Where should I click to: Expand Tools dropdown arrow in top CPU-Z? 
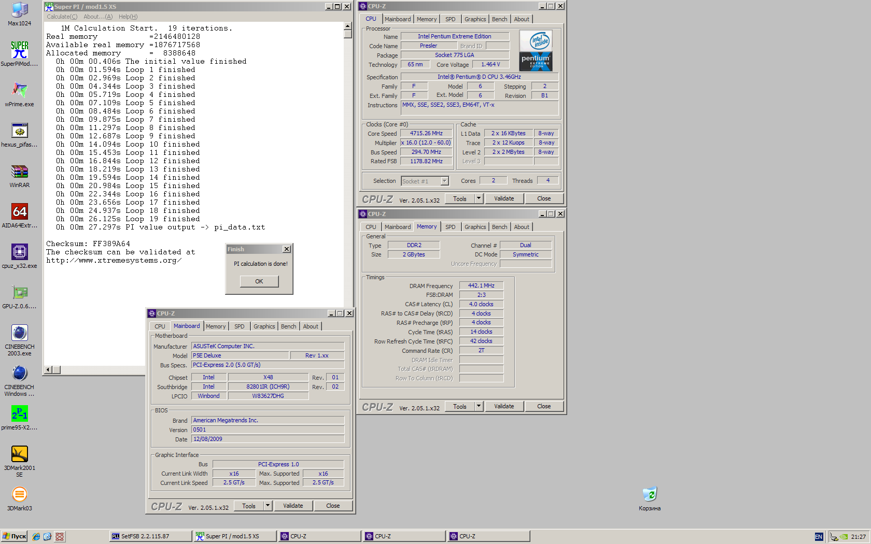479,198
